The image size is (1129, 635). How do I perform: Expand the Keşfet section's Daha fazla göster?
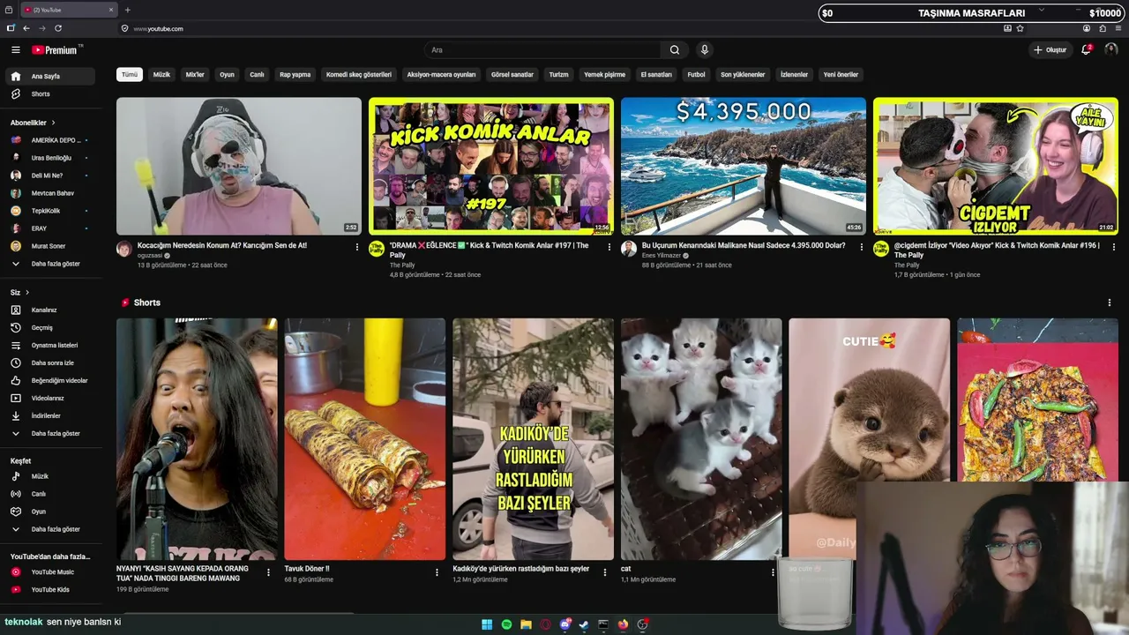pyautogui.click(x=52, y=529)
